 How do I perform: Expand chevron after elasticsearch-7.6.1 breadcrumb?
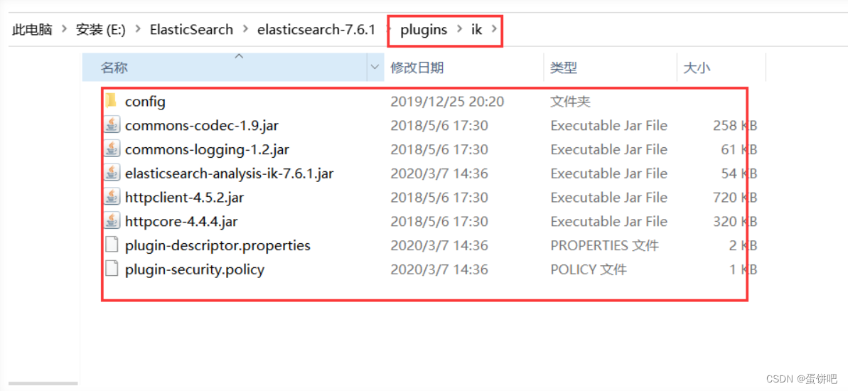[388, 29]
